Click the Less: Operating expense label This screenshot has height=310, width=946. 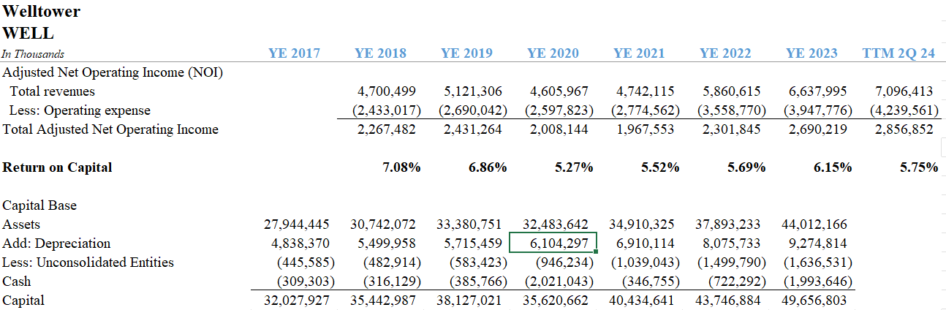click(x=80, y=110)
